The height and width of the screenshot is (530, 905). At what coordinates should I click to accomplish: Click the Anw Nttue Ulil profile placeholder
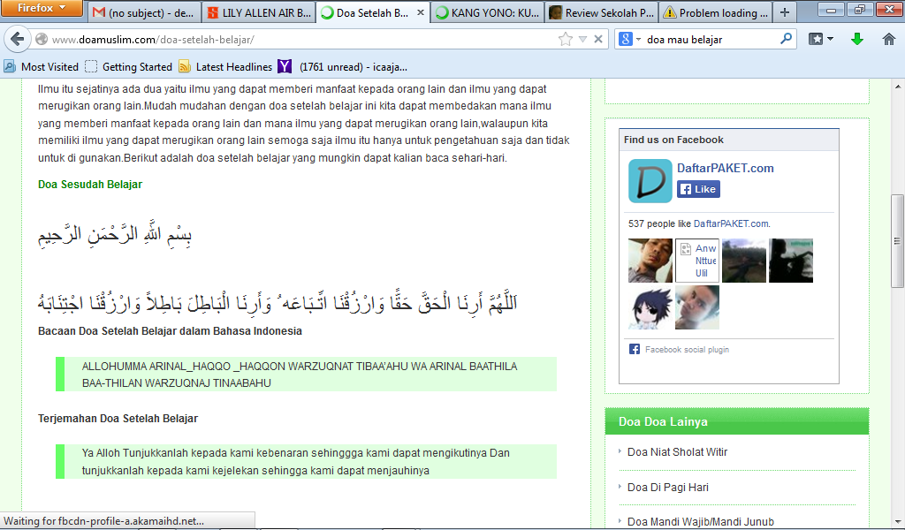coord(697,261)
